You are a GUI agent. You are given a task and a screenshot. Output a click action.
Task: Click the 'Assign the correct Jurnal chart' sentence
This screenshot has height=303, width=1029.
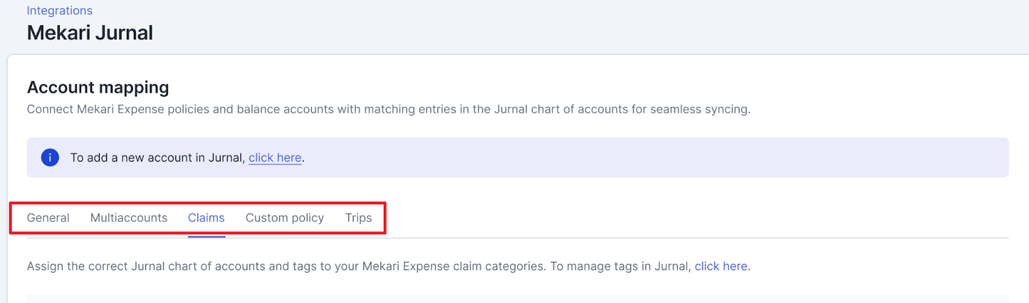coord(287,266)
